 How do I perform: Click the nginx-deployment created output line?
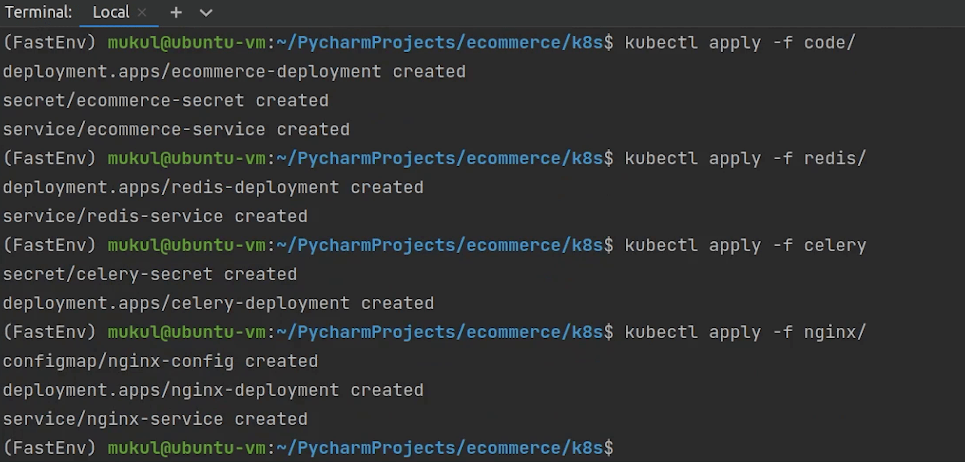[x=213, y=390]
